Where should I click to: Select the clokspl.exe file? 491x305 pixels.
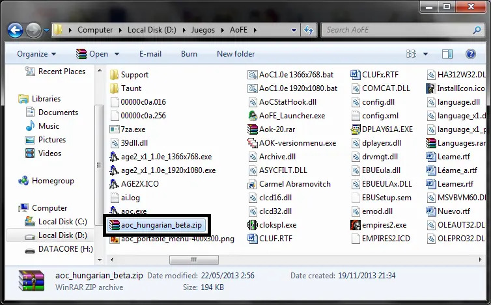pos(272,225)
